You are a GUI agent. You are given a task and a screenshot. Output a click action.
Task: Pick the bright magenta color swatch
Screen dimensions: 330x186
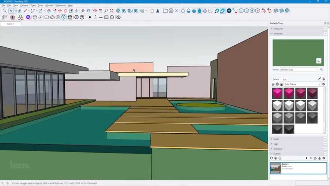tap(277, 93)
